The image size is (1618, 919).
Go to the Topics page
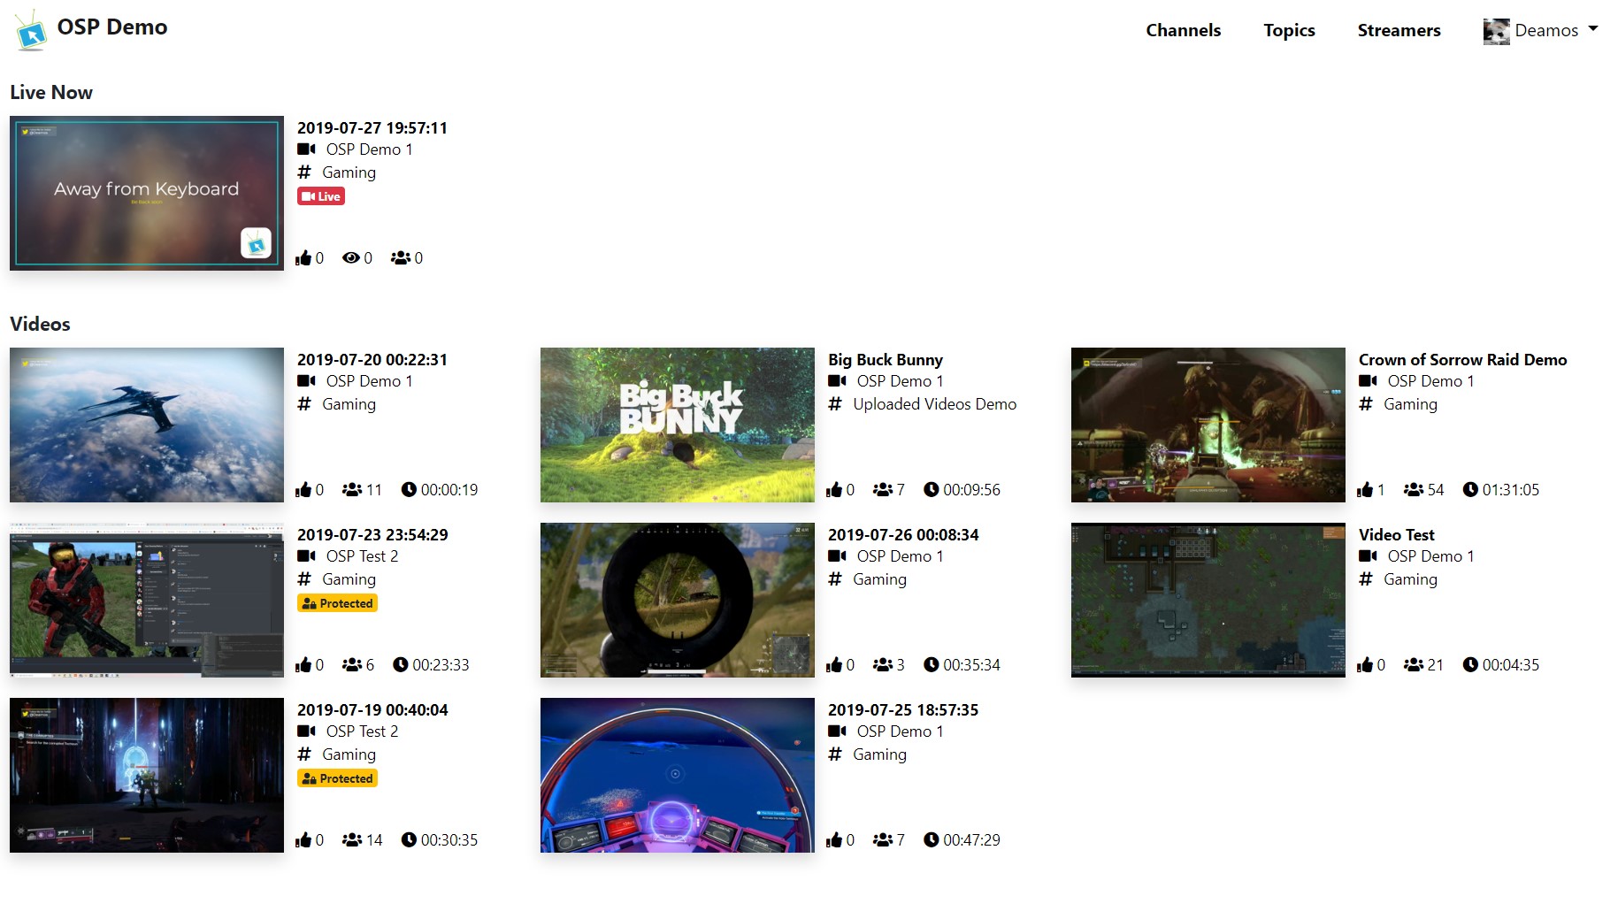(1289, 30)
